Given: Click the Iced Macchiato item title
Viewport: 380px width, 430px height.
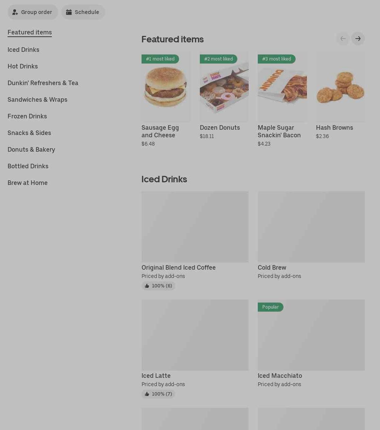Looking at the screenshot, I should 280,376.
